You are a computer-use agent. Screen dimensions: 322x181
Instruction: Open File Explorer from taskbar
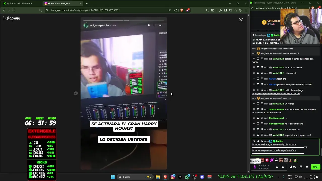[x=158, y=177]
